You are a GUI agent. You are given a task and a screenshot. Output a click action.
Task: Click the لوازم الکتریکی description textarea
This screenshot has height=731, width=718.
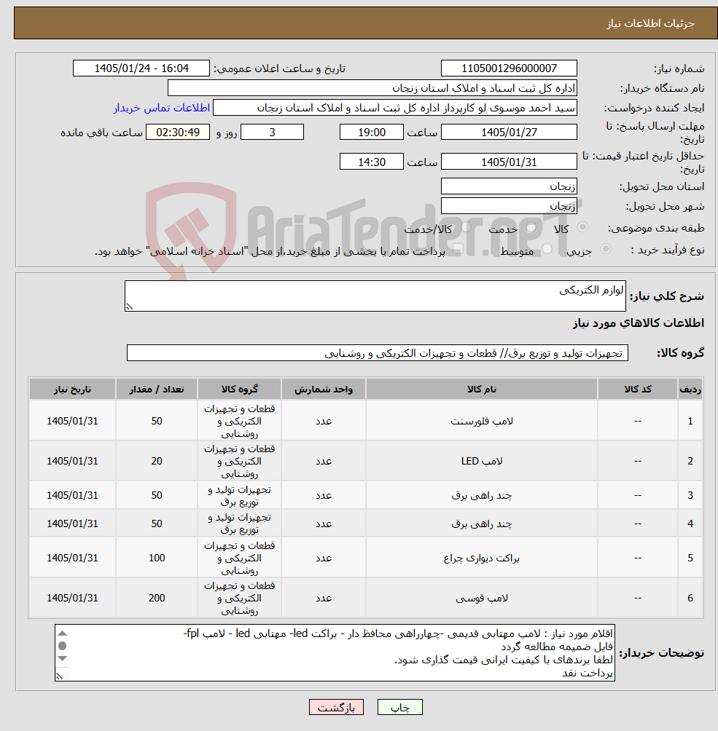pos(375,296)
